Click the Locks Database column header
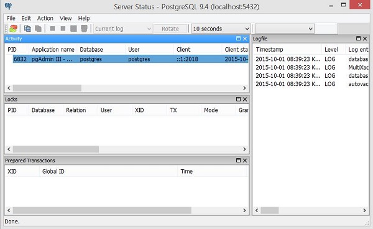373x229 pixels. pyautogui.click(x=46, y=110)
